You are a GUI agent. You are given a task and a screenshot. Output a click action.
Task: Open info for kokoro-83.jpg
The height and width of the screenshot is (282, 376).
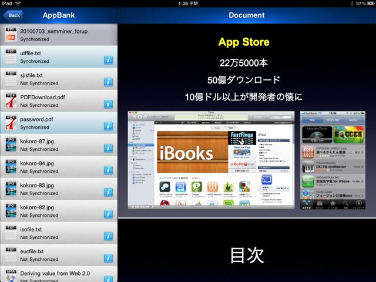tap(108, 192)
